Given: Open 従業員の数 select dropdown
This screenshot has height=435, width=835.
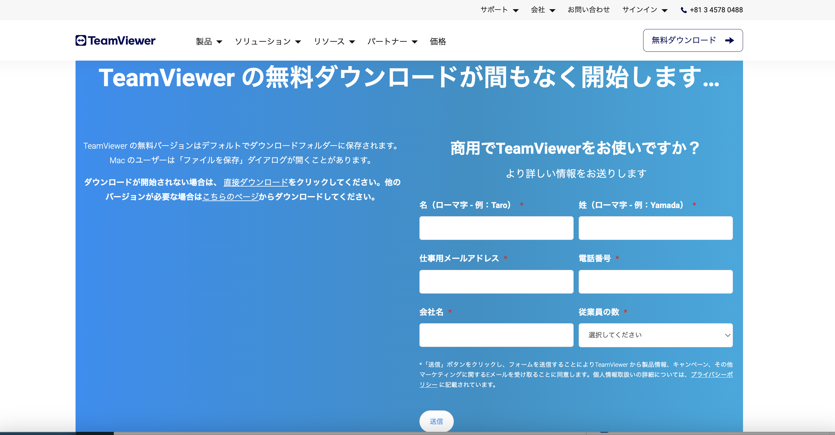Looking at the screenshot, I should [x=655, y=335].
